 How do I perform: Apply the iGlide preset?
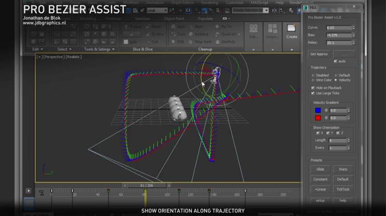[x=320, y=169]
